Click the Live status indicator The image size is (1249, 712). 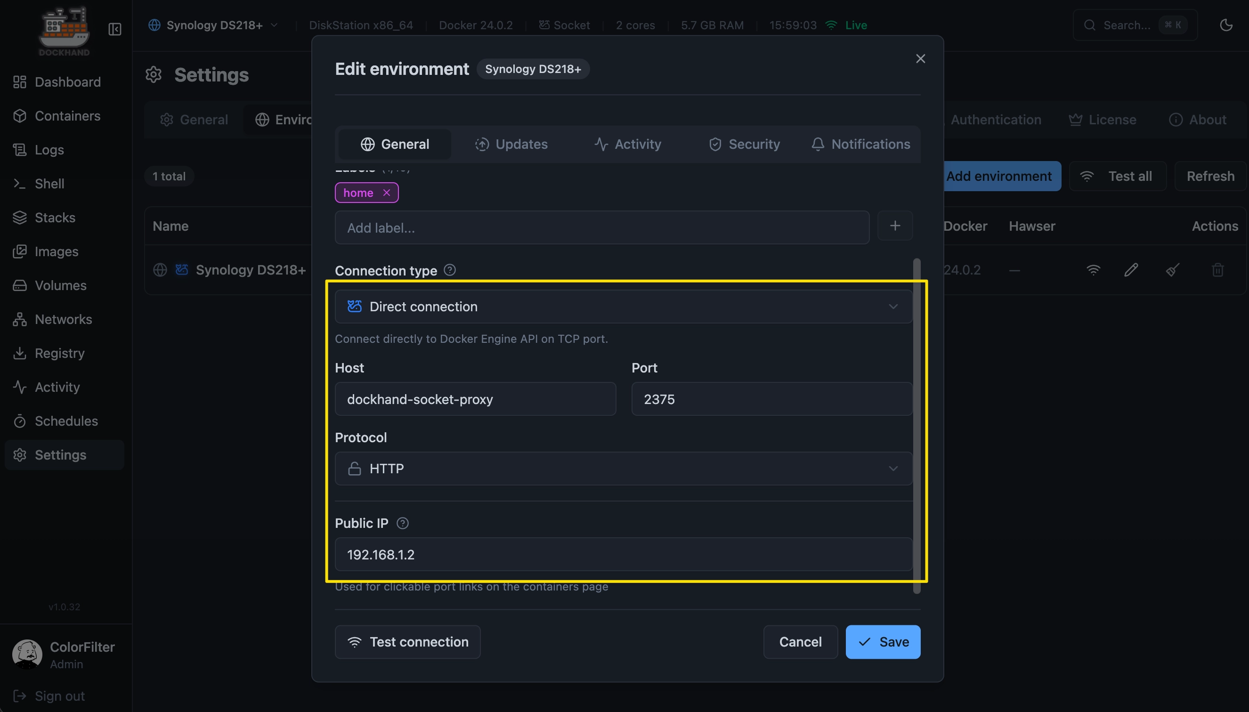coord(846,25)
